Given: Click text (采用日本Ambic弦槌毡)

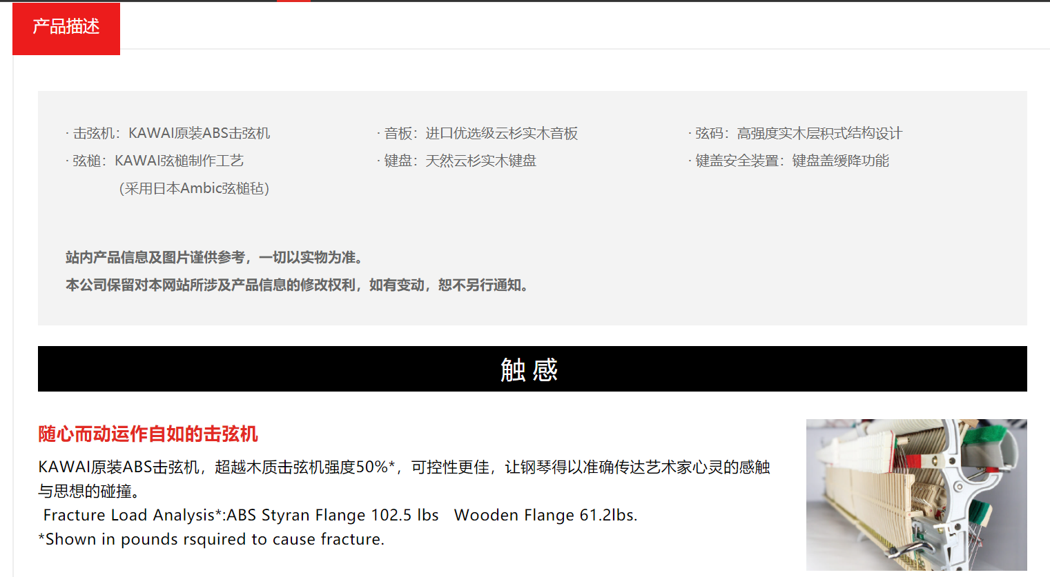Looking at the screenshot, I should [194, 188].
